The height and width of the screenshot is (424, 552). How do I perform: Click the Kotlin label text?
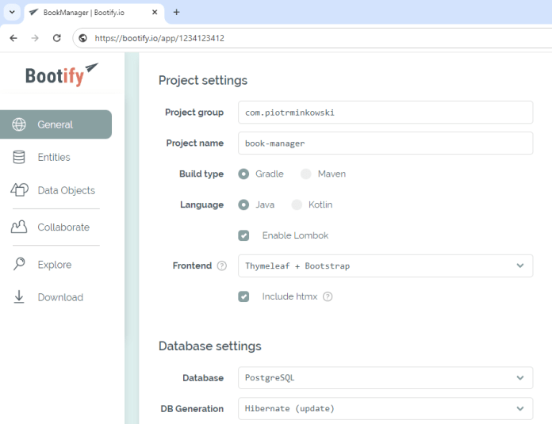tap(320, 204)
